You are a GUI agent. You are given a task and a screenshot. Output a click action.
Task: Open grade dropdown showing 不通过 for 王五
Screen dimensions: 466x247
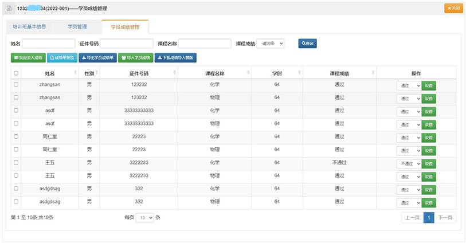(409, 164)
